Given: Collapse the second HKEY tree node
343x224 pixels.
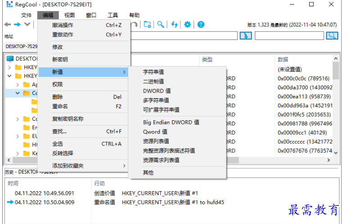Looking at the screenshot, I should point(9,76).
